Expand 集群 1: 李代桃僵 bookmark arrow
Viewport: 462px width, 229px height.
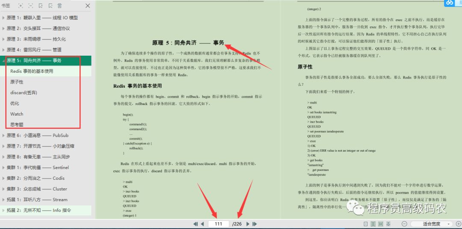point(3,168)
